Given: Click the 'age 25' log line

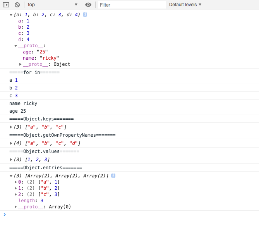Looking at the screenshot, I should point(17,111).
